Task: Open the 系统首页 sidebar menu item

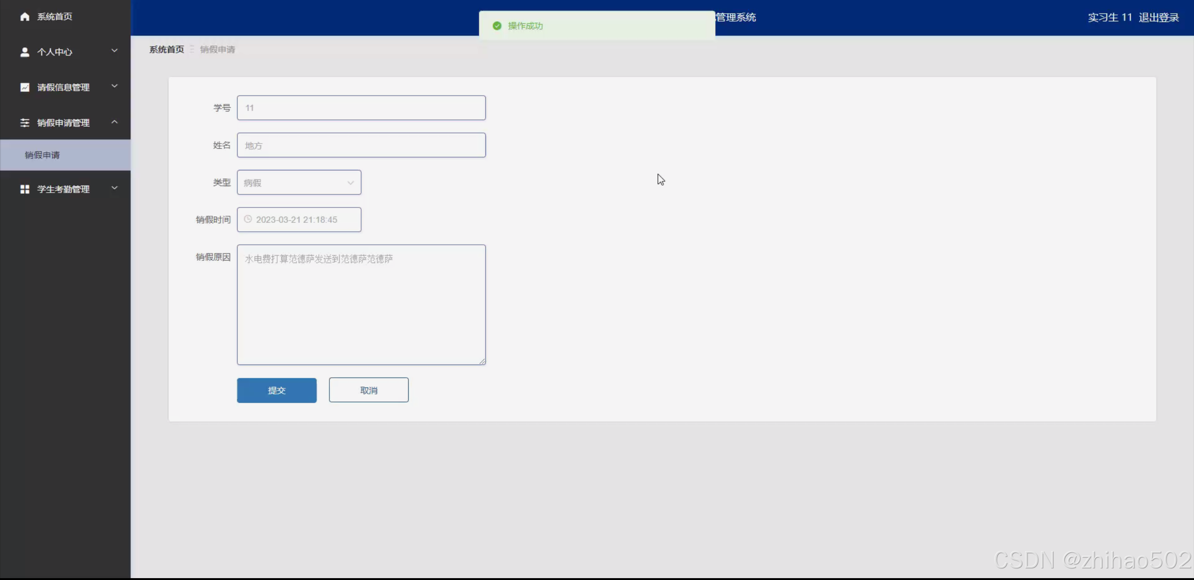Action: tap(55, 17)
